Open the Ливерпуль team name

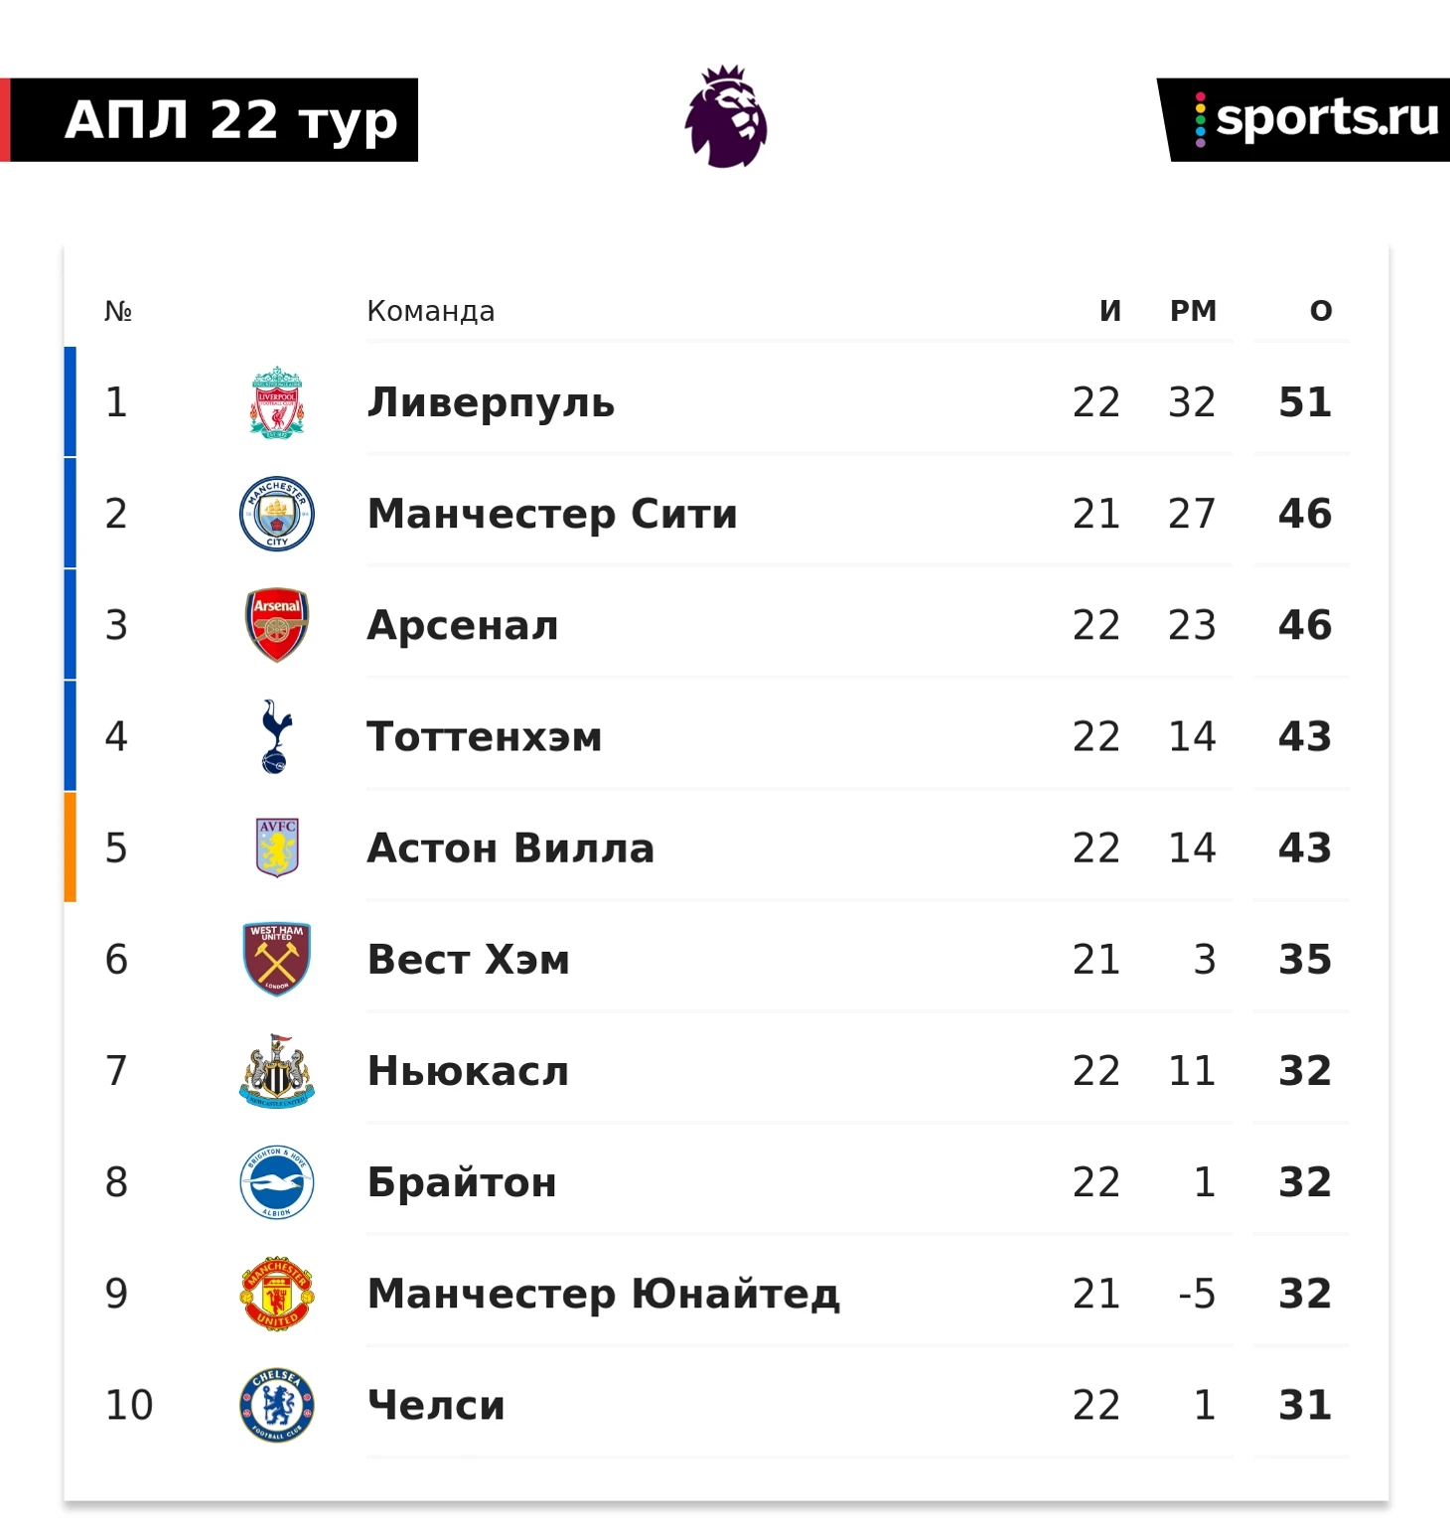tap(491, 403)
